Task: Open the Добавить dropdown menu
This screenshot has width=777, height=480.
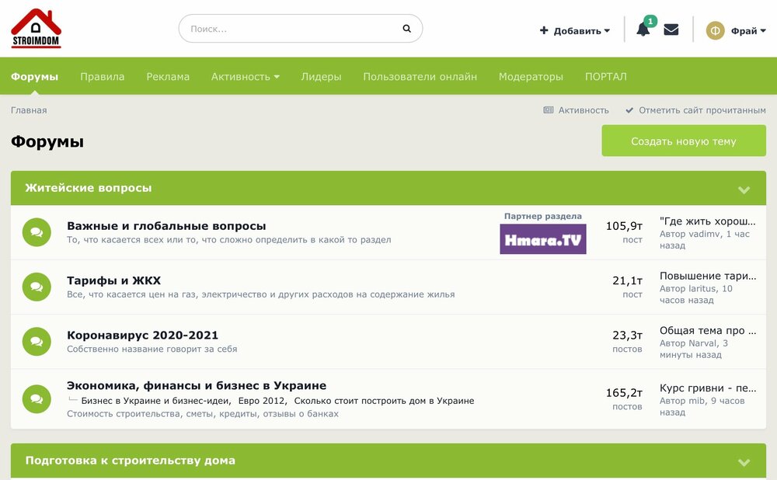Action: click(575, 31)
